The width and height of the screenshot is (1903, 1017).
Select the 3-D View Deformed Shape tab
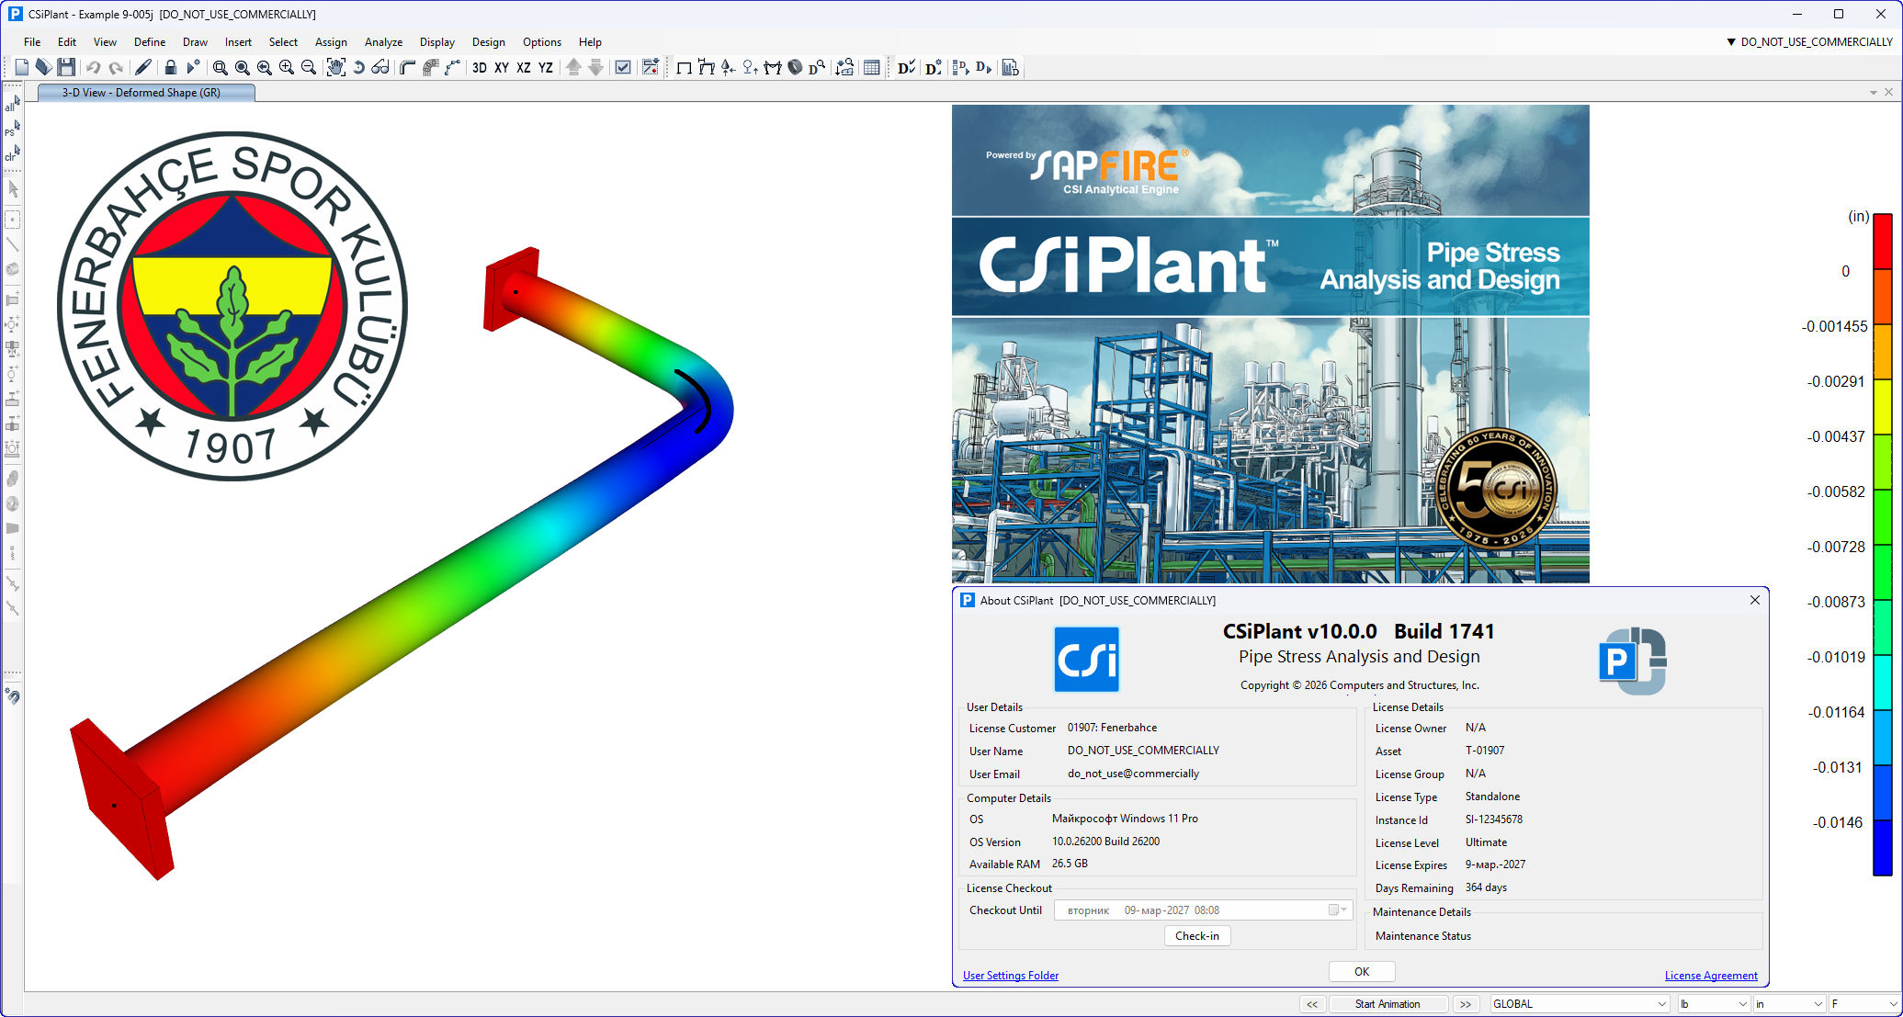[146, 92]
